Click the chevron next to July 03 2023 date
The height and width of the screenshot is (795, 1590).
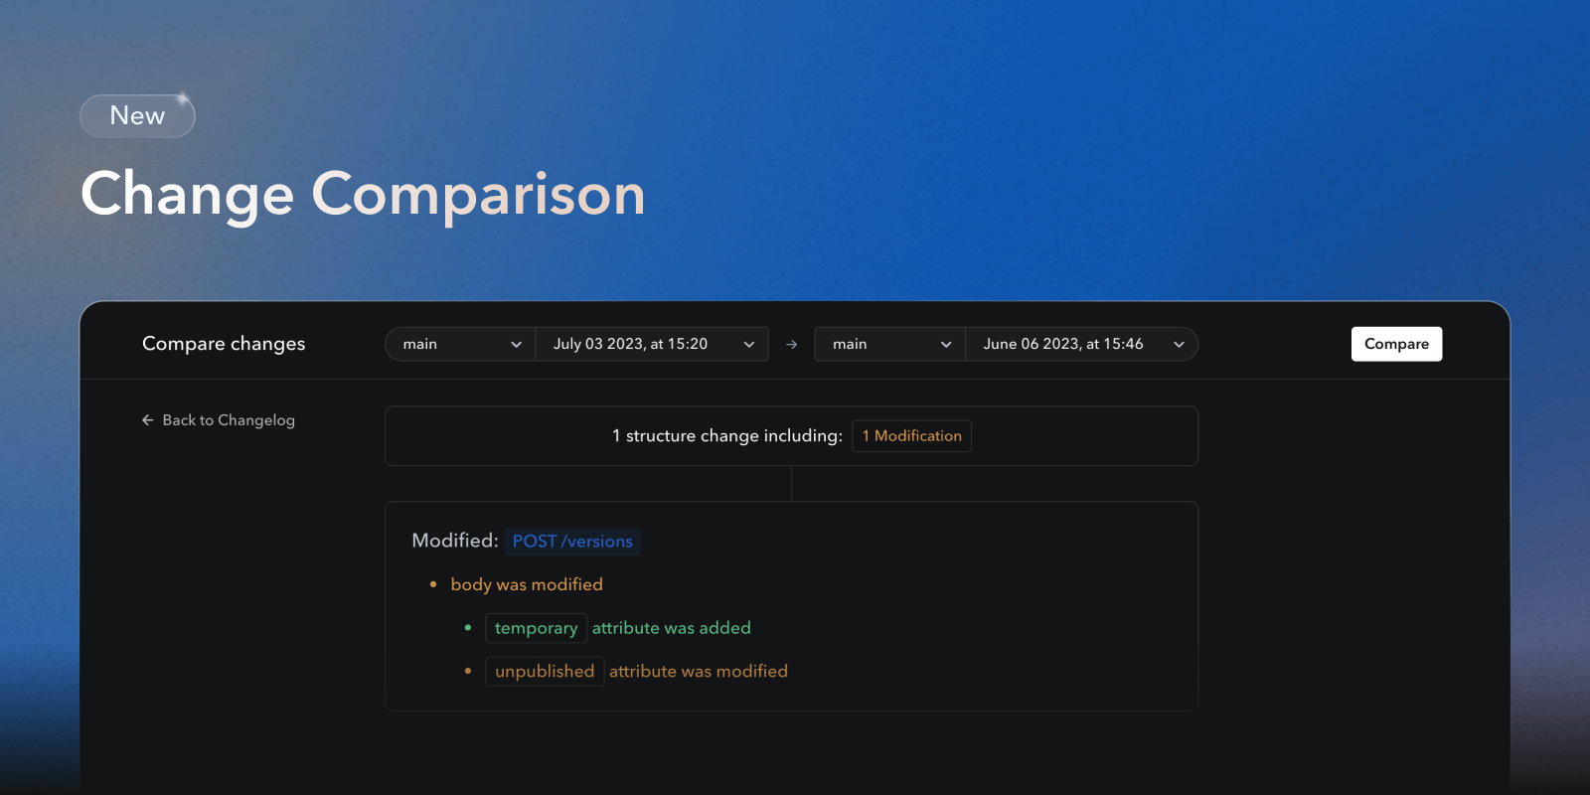(x=748, y=345)
